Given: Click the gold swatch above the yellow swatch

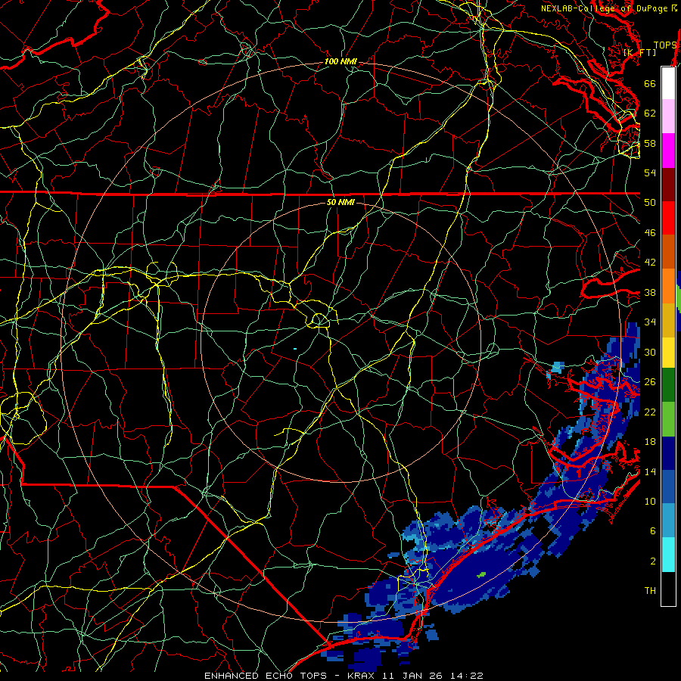Looking at the screenshot, I should 668,320.
